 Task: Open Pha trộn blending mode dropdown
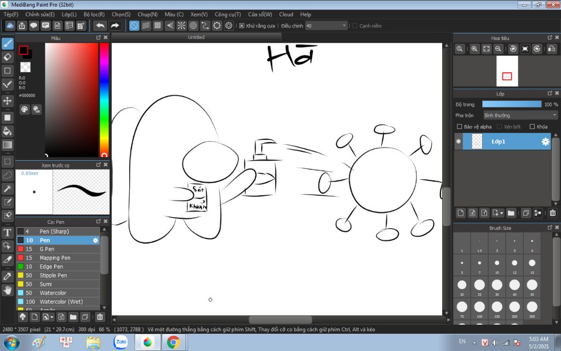coord(520,115)
